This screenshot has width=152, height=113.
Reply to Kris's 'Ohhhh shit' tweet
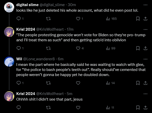pos(19,107)
